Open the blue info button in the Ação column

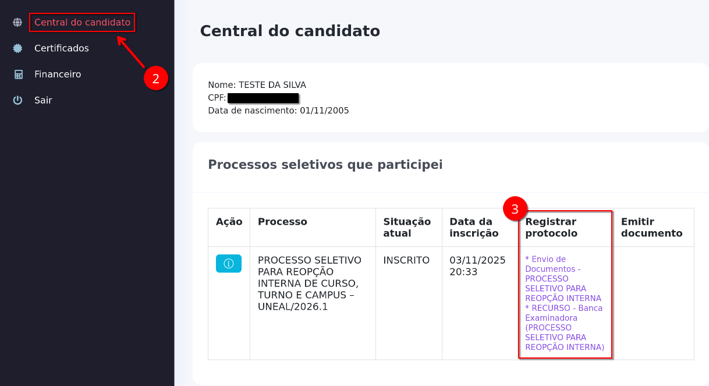click(229, 263)
